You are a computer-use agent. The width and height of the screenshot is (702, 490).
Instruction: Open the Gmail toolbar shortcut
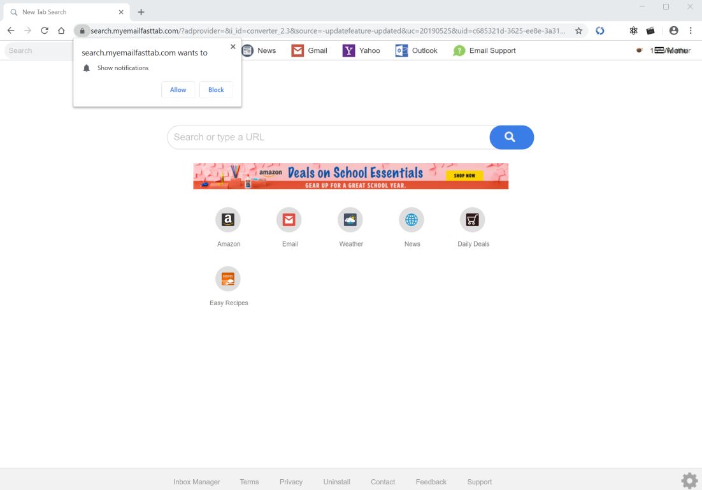coord(309,50)
